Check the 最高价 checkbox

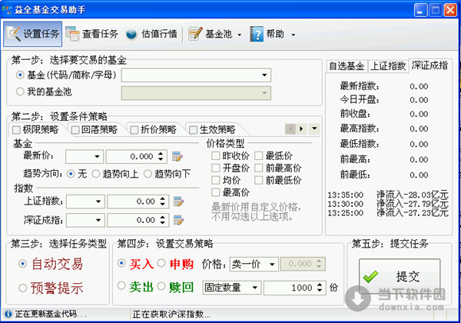point(215,192)
